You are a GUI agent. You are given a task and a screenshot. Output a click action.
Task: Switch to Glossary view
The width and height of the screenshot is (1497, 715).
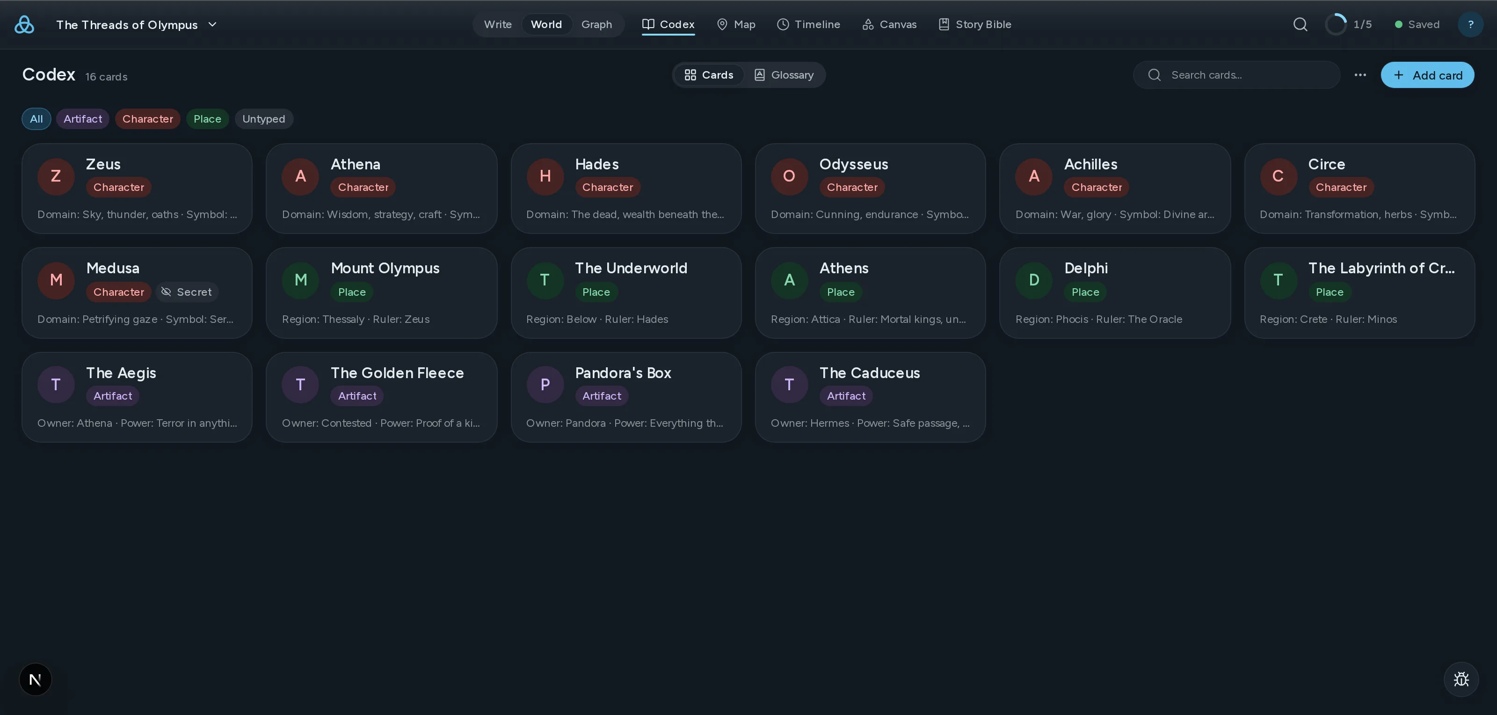point(784,75)
